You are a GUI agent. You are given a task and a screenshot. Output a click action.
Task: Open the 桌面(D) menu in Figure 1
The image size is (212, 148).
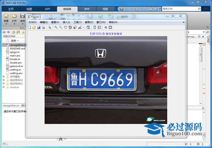pyautogui.click(x=89, y=22)
